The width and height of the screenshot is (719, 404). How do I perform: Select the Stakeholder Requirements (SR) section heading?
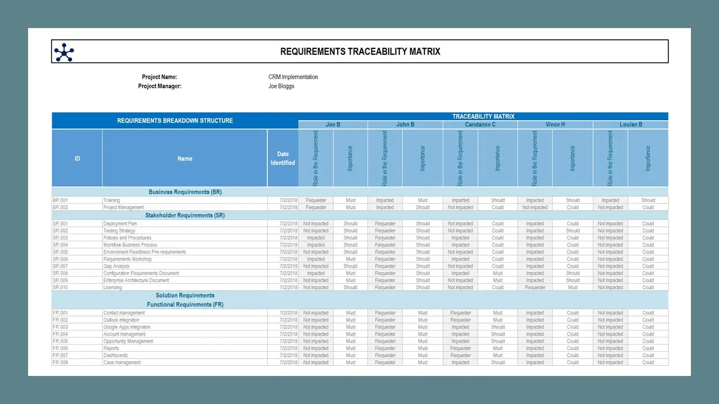tap(185, 215)
